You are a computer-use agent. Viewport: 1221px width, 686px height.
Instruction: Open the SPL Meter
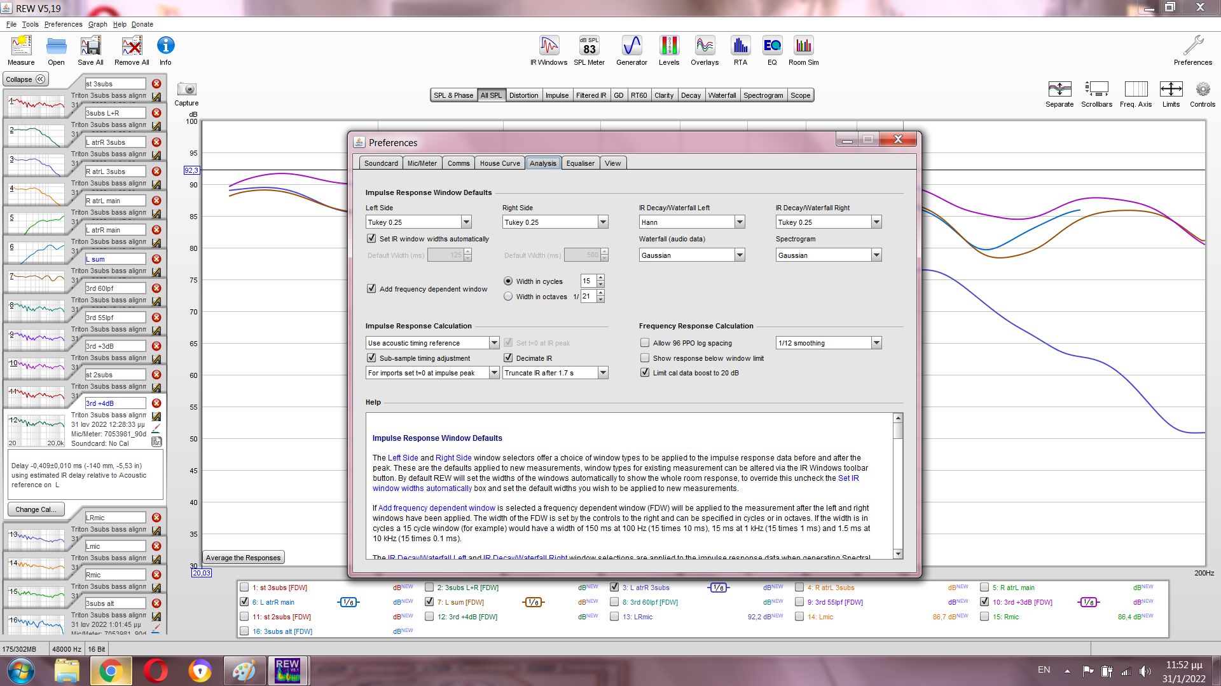pyautogui.click(x=589, y=50)
